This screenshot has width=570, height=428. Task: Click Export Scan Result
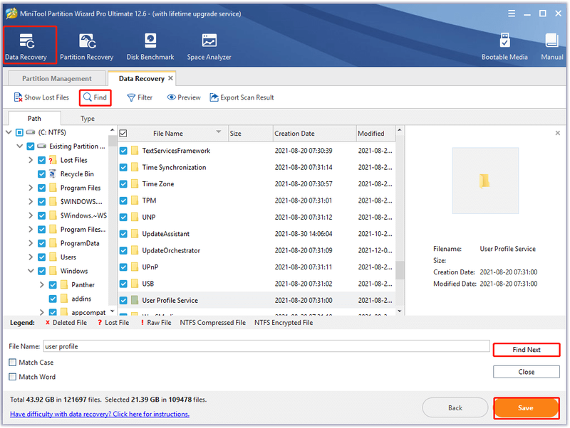[242, 97]
